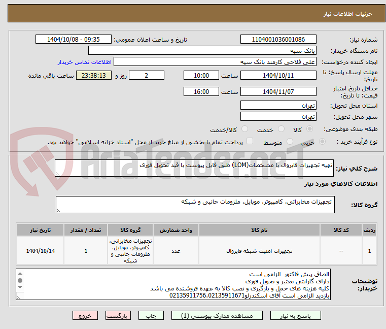Select the کالا radio button
This screenshot has height=329, width=386.
(309, 129)
